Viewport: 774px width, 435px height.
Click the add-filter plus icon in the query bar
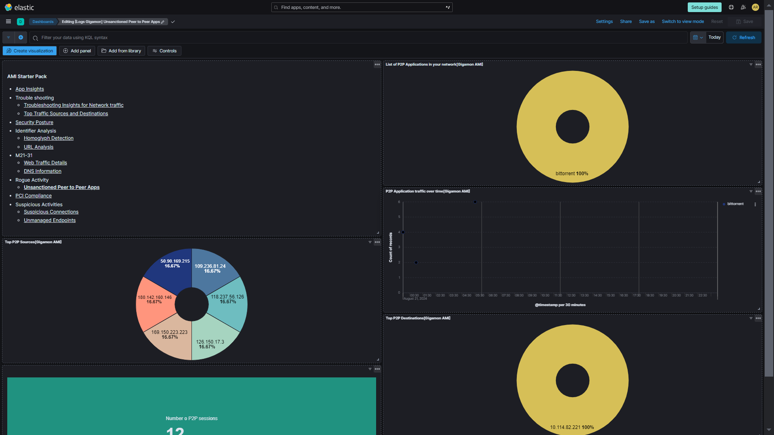(x=21, y=37)
